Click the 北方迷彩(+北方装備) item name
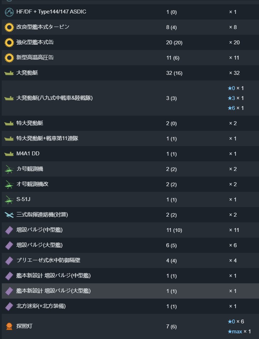 (41, 306)
